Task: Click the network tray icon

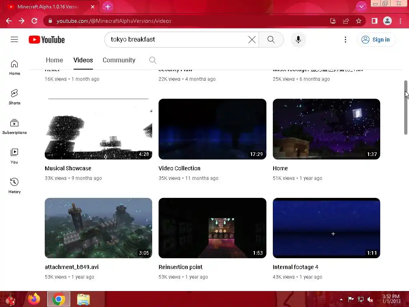Action: pos(361,299)
